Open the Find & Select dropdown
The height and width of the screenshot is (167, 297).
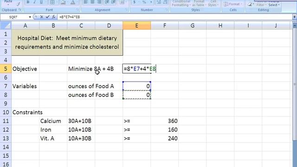pyautogui.click(x=274, y=4)
